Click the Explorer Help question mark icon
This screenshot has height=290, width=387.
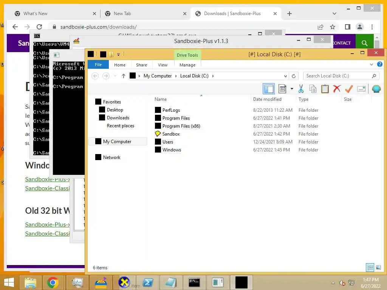click(x=379, y=65)
